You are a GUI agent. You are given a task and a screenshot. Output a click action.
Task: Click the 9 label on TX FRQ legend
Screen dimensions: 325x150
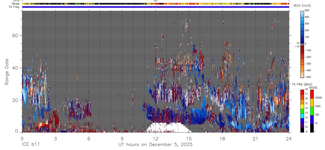pyautogui.click(x=306, y=131)
